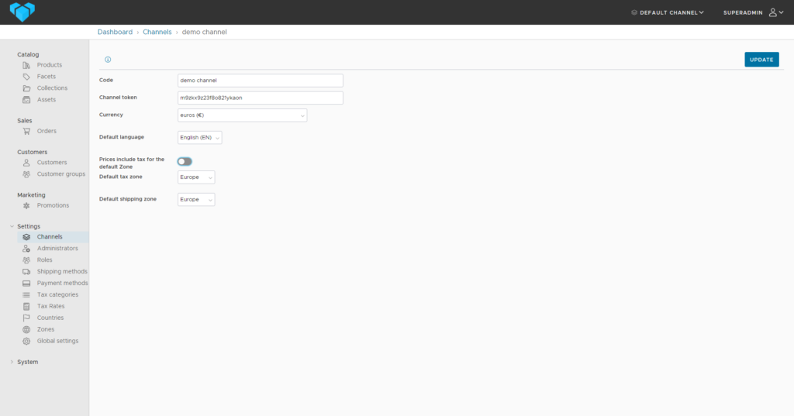Click the Collections folder icon
The image size is (794, 416).
pyautogui.click(x=26, y=88)
